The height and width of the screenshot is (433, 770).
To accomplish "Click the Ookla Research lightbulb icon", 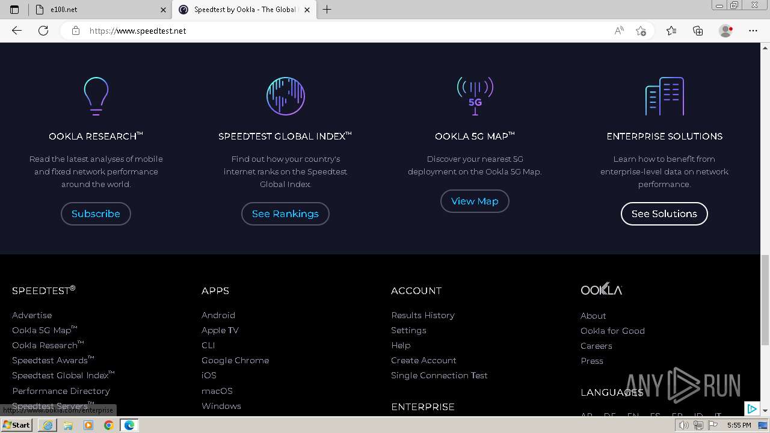I will 96,96.
